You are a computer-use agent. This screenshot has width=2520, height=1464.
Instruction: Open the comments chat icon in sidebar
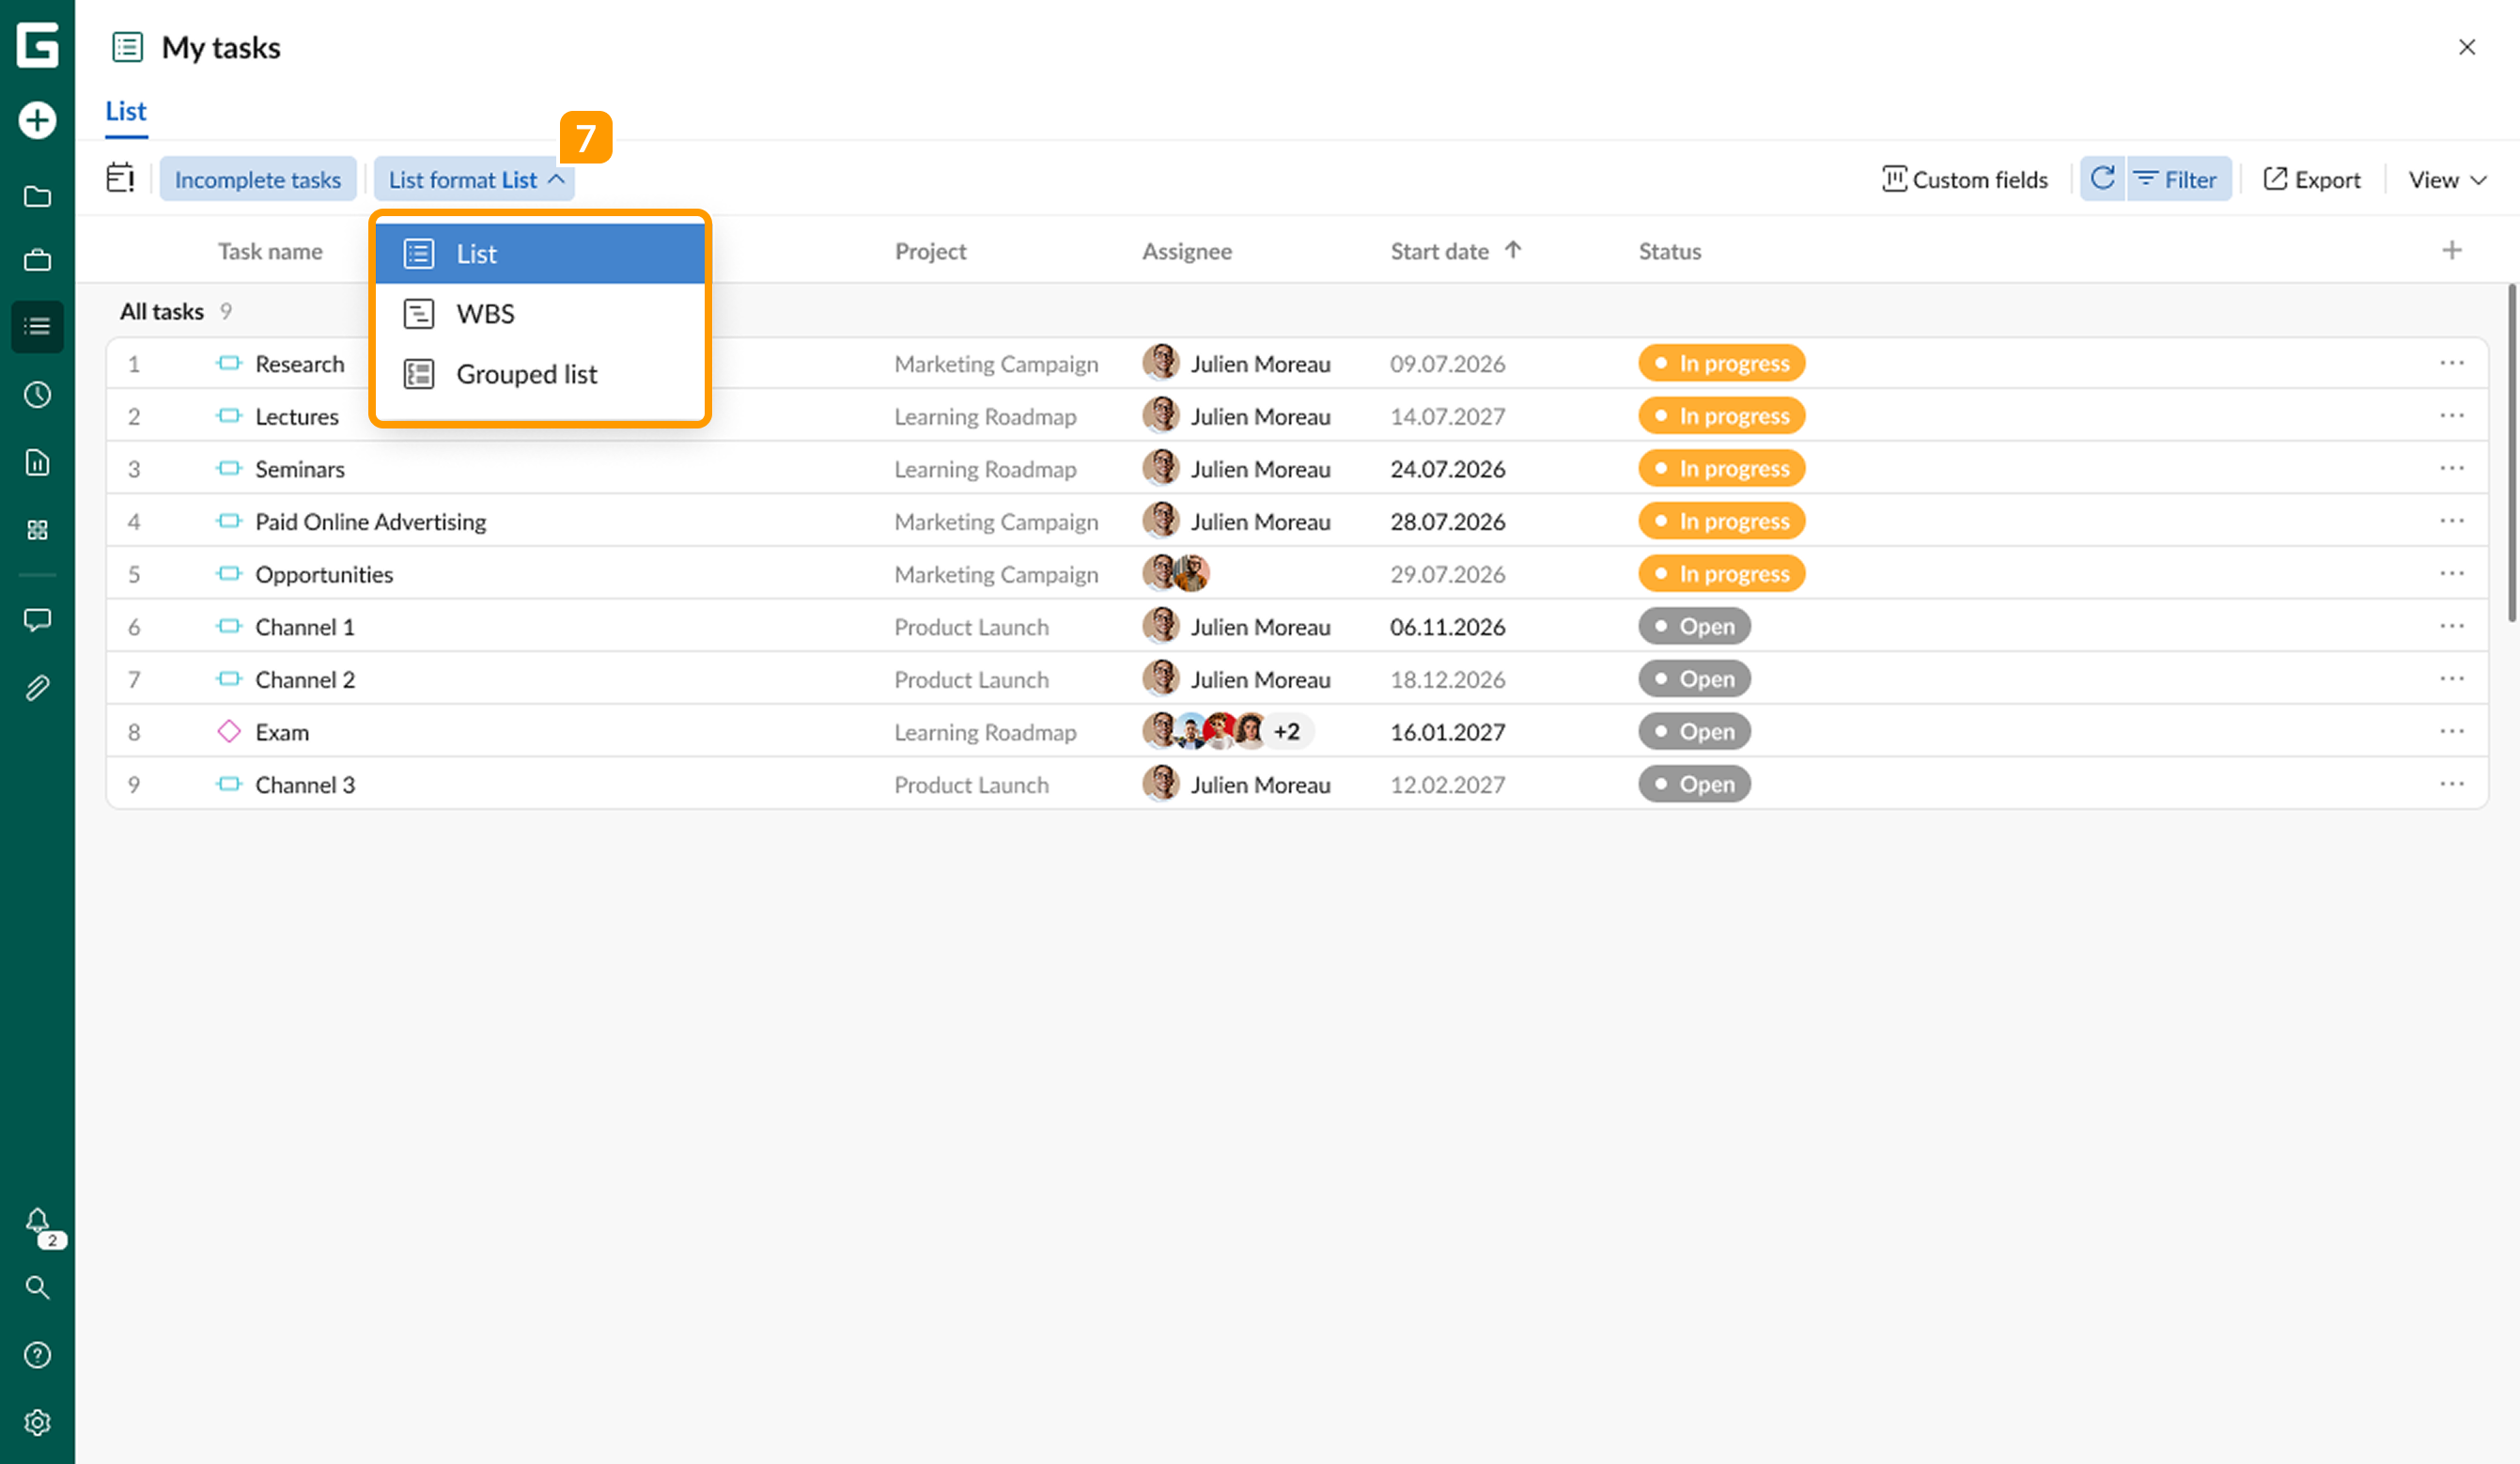click(37, 620)
